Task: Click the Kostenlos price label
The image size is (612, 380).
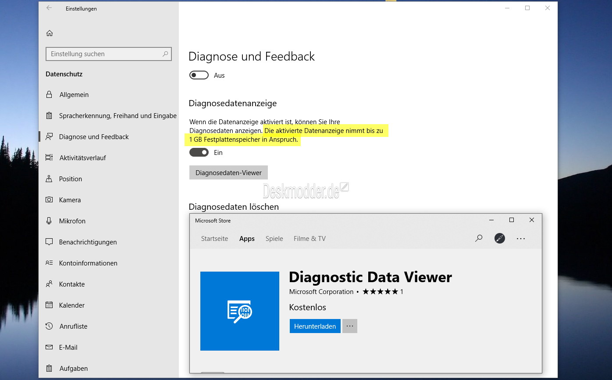Action: coord(308,307)
